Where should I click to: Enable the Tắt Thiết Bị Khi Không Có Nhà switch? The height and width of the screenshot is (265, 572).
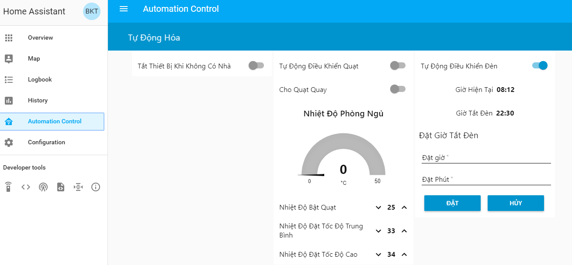[256, 66]
